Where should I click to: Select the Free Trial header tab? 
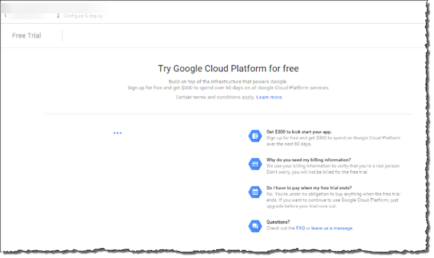tap(26, 35)
